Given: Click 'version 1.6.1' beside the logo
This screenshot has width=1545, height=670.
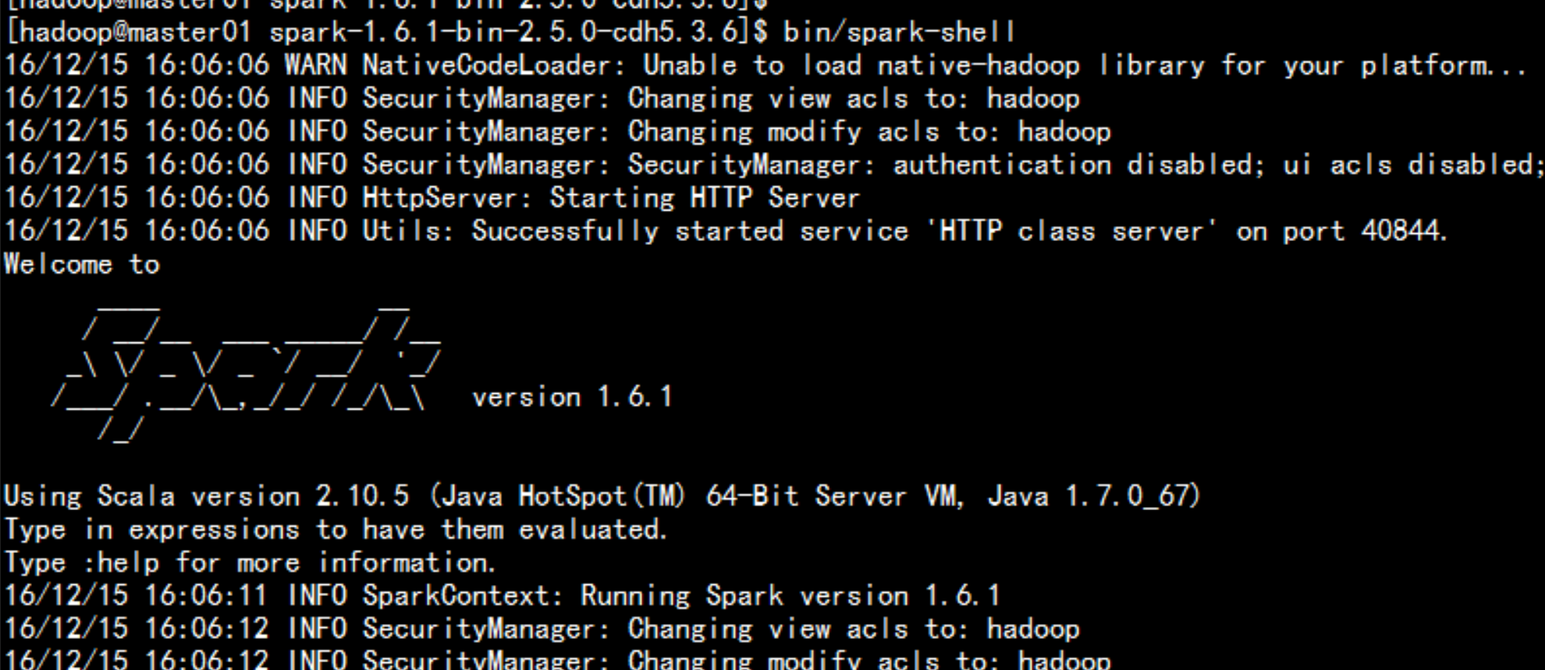Looking at the screenshot, I should point(573,397).
